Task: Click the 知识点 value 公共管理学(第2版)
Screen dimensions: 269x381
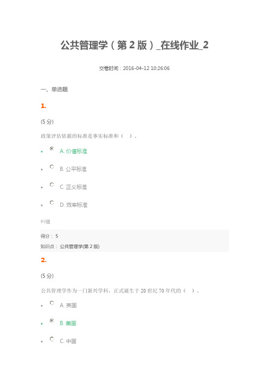Action: click(80, 246)
